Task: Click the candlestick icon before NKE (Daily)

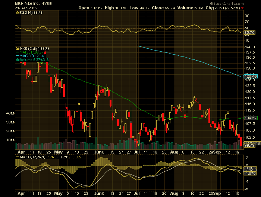Action: (x=18, y=49)
